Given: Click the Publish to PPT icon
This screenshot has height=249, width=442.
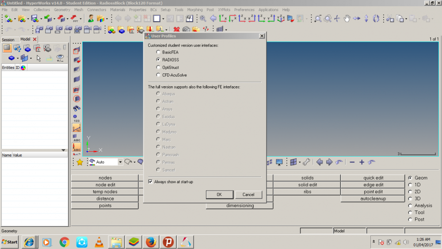Looking at the screenshot, I should [x=74, y=19].
